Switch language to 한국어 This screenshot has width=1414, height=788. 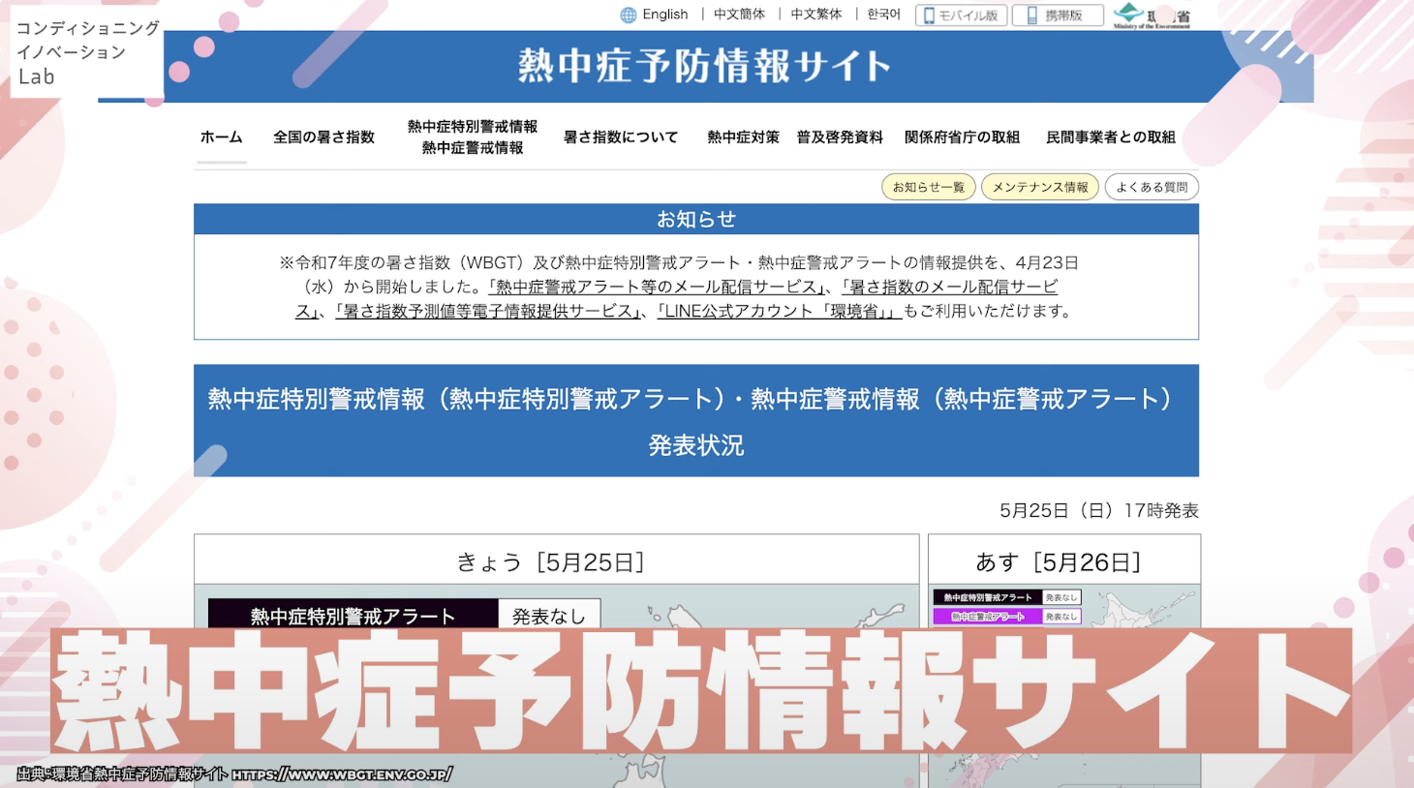tap(883, 15)
